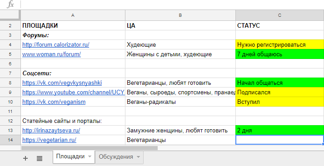This screenshot has height=166, width=324.
Task: Open the Площадки tab dropdown arrow
Action: click(x=90, y=156)
